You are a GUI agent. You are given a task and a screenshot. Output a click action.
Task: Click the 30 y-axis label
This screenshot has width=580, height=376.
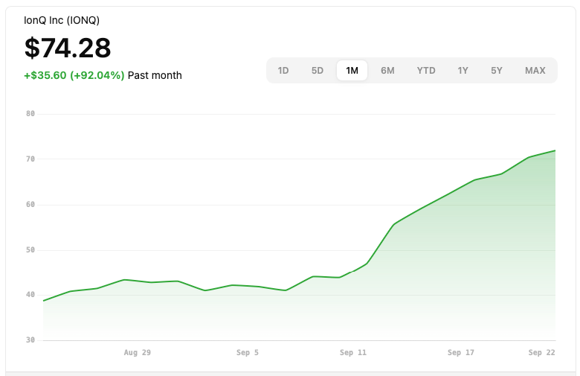coord(30,340)
